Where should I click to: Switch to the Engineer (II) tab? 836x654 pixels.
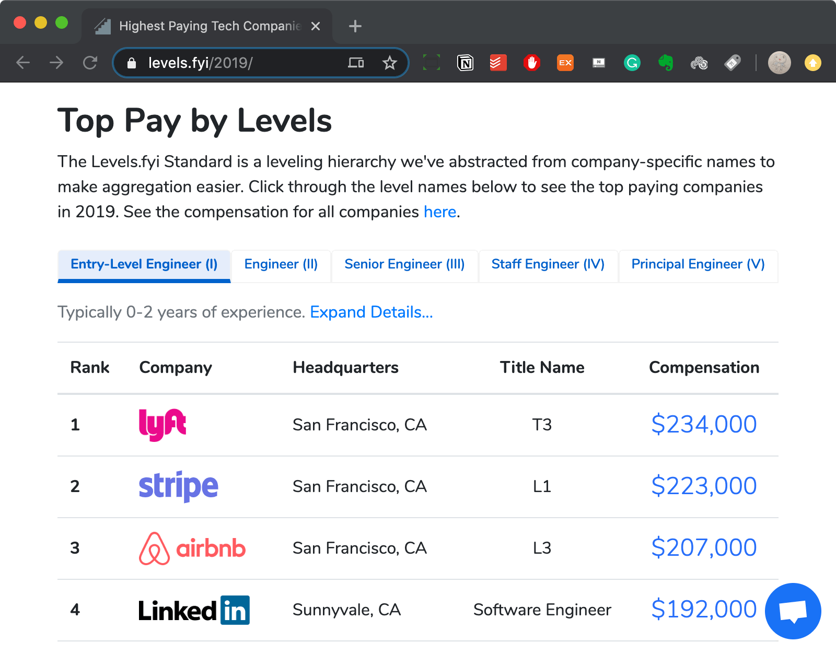(281, 266)
